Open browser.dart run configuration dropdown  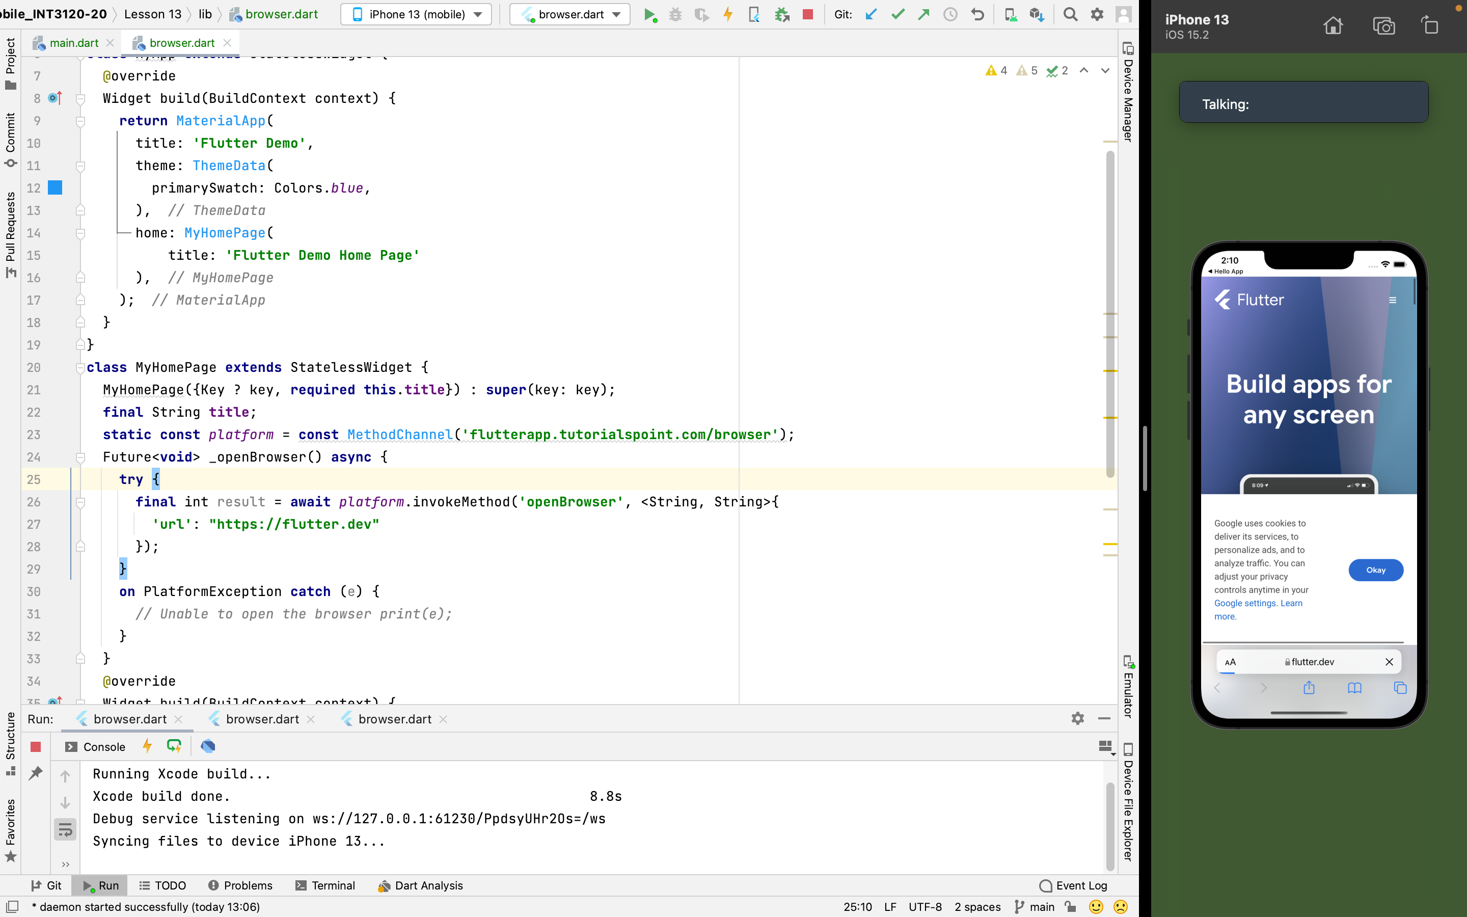pyautogui.click(x=570, y=15)
